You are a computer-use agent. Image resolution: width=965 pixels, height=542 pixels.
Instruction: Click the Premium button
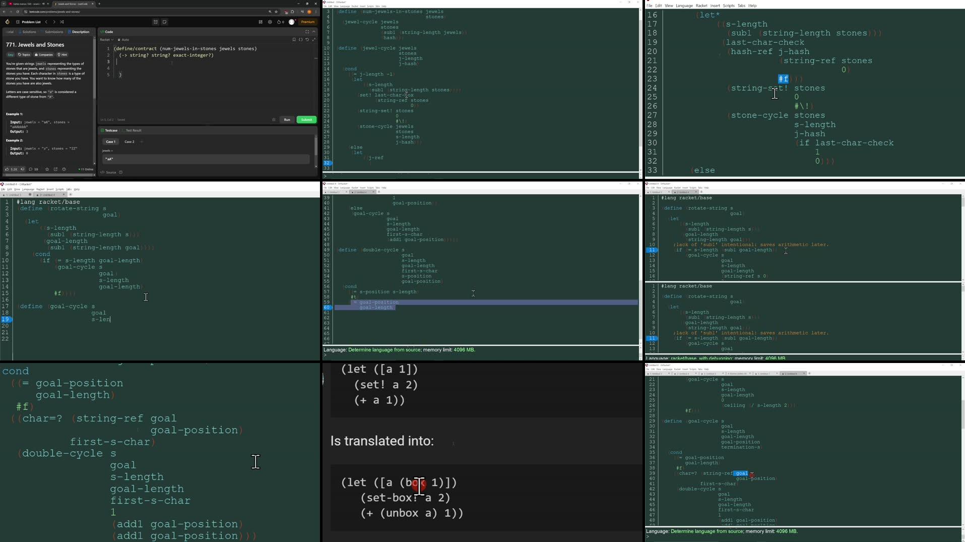coord(308,22)
